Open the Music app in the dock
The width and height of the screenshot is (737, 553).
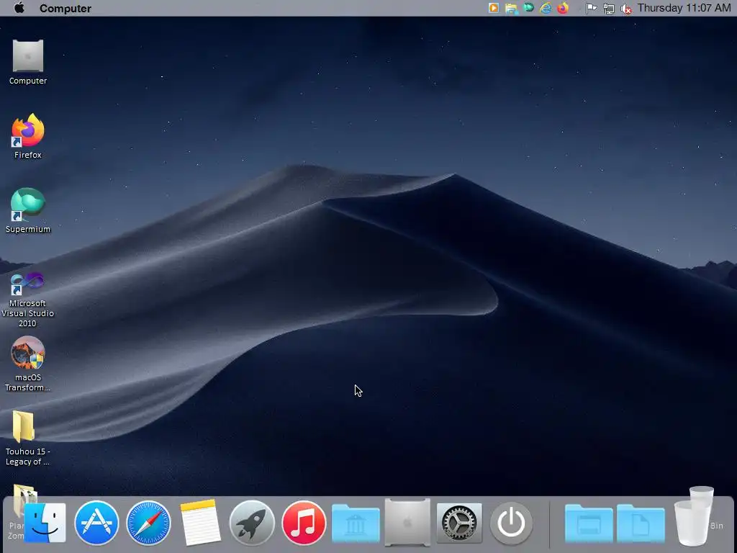coord(304,523)
